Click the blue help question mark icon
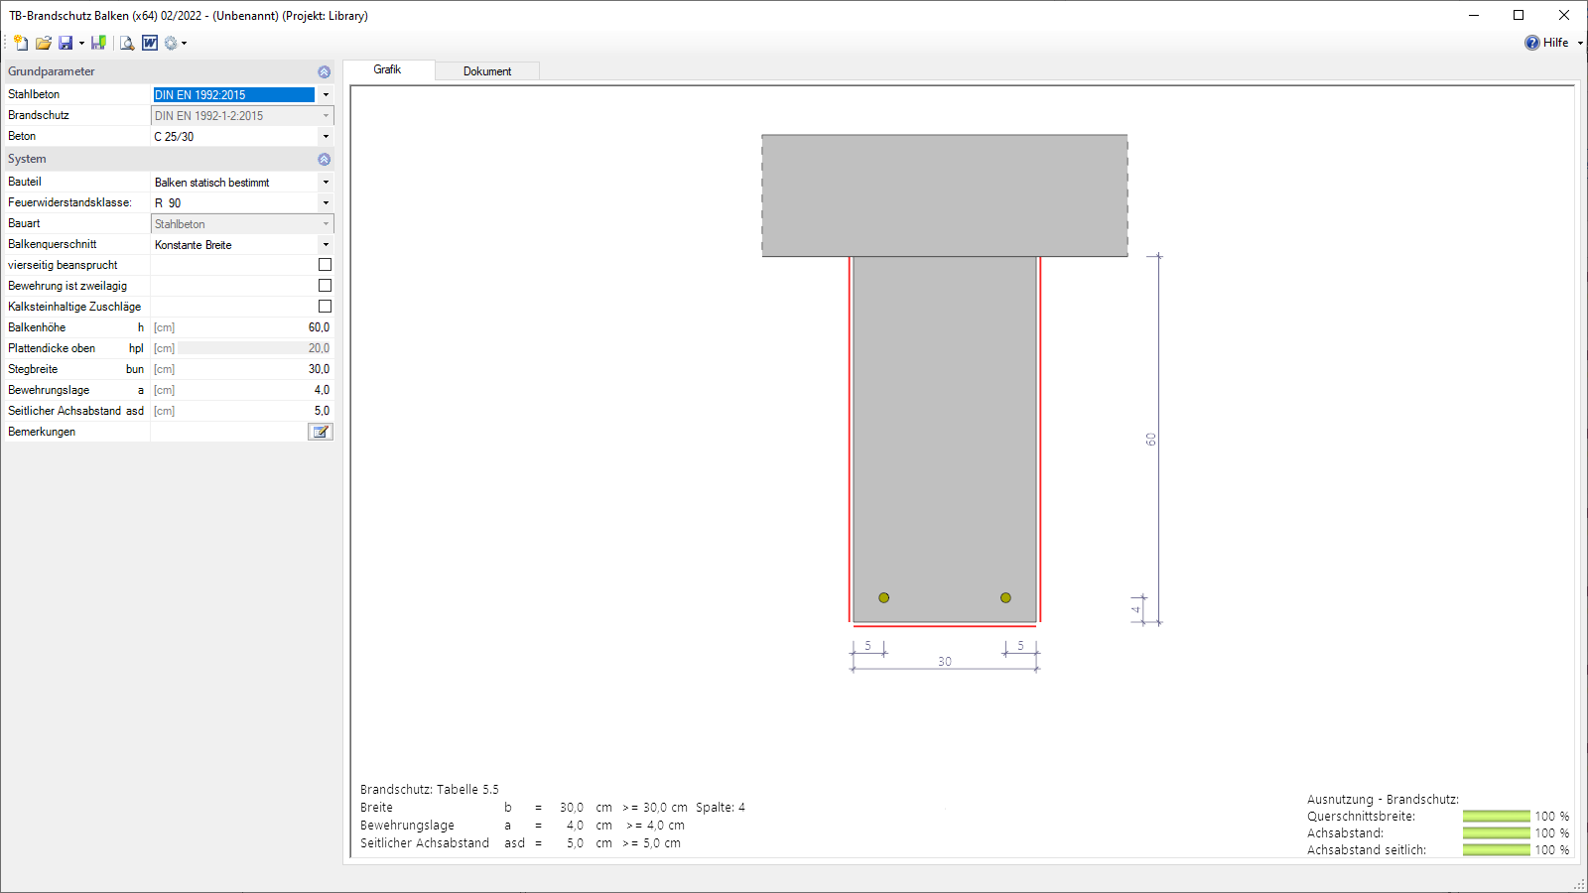The image size is (1588, 893). [1532, 43]
